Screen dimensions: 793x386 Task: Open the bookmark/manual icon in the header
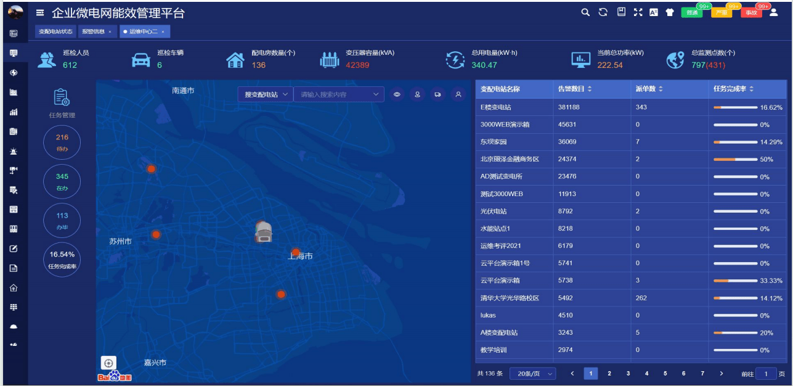(x=621, y=12)
